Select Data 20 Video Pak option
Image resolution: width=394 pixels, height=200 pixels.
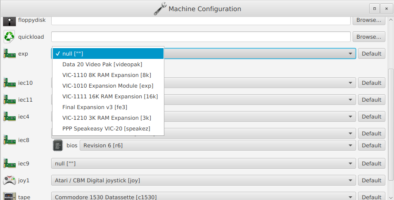point(108,64)
